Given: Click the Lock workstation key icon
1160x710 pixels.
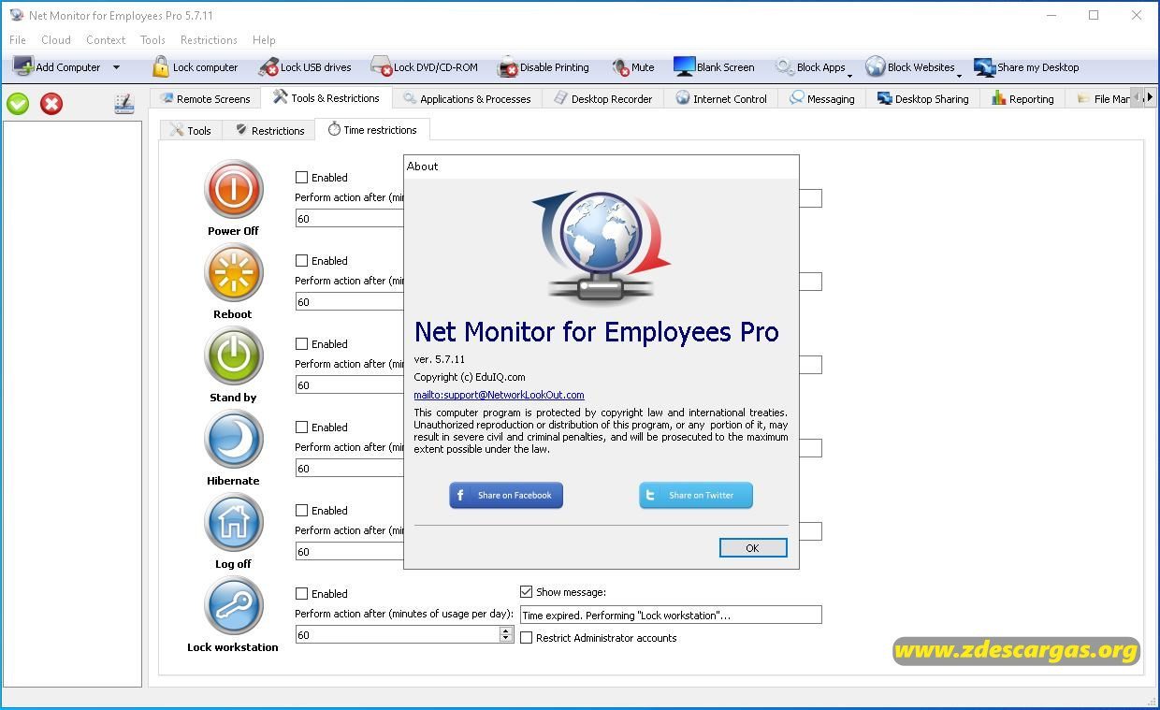Looking at the screenshot, I should 233,606.
